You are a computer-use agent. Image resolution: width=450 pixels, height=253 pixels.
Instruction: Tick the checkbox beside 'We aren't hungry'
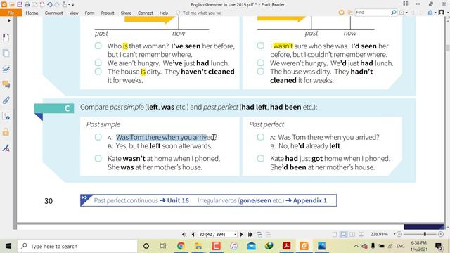(x=98, y=63)
